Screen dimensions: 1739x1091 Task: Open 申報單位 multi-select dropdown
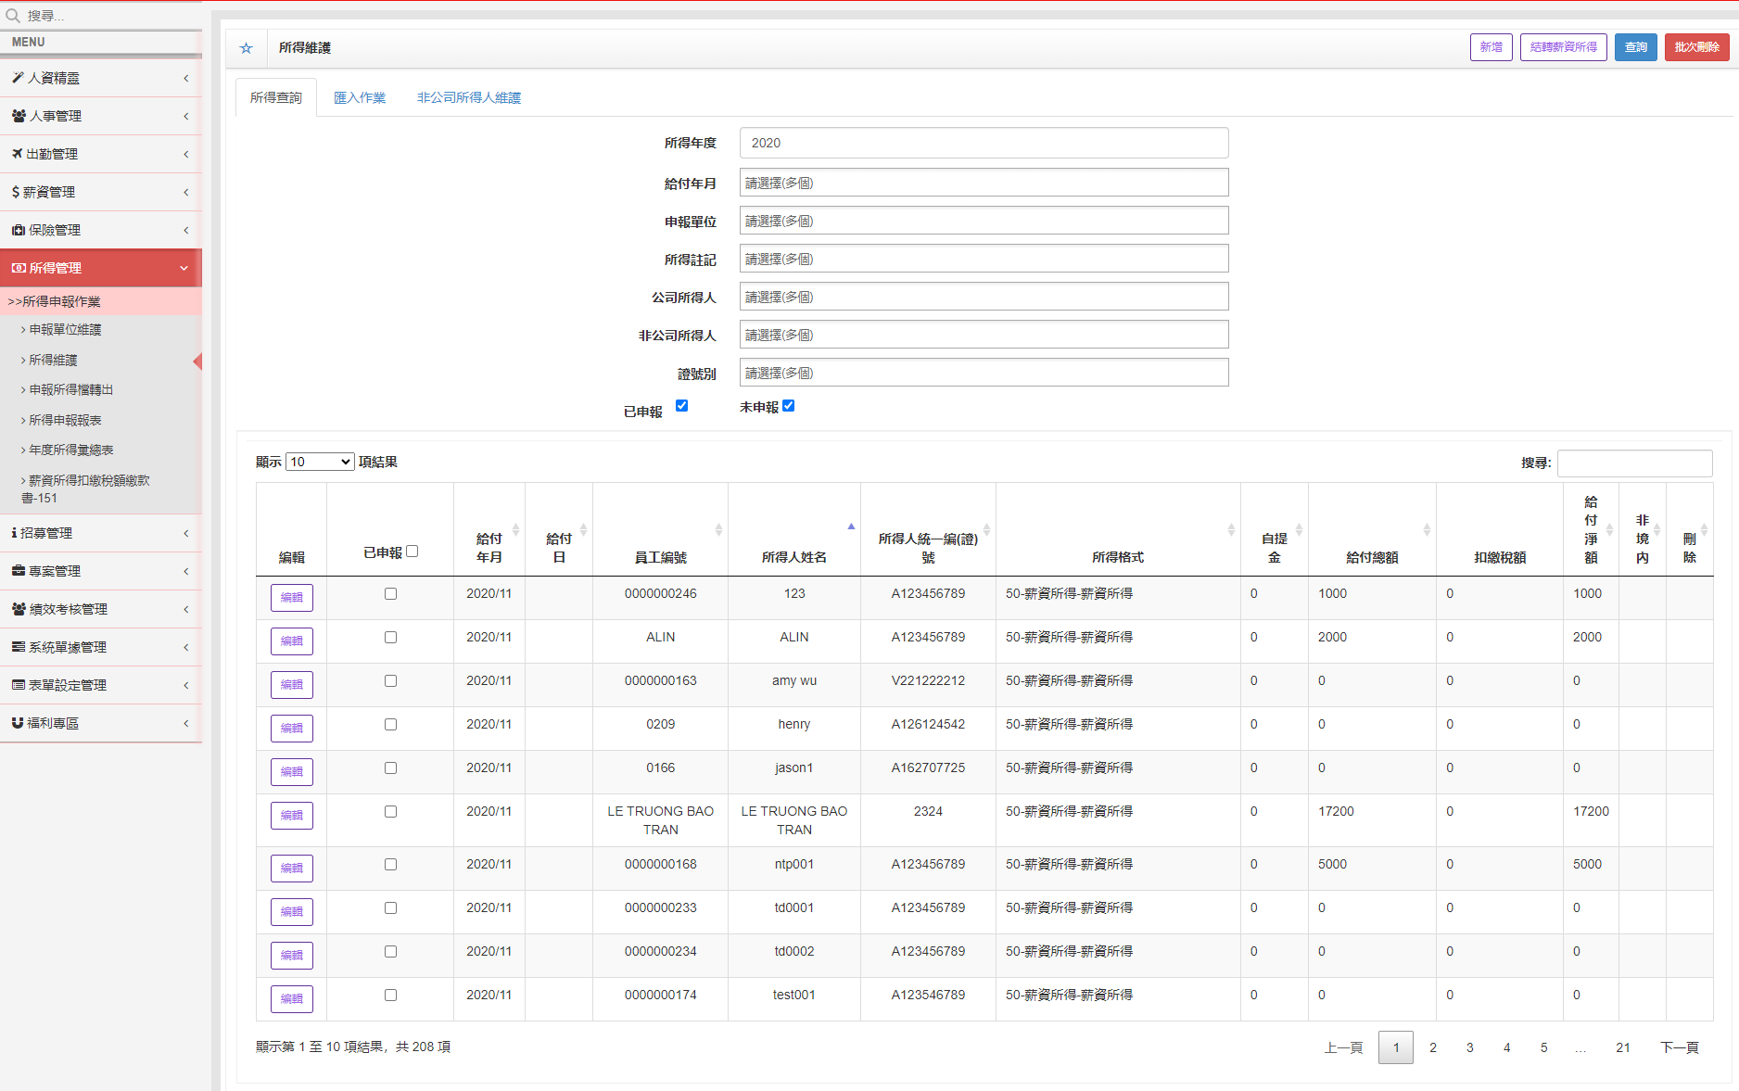click(x=984, y=221)
